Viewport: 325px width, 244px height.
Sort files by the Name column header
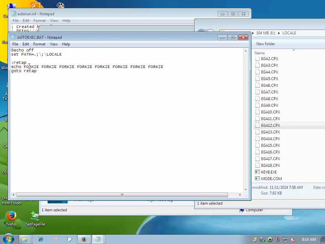pos(260,53)
